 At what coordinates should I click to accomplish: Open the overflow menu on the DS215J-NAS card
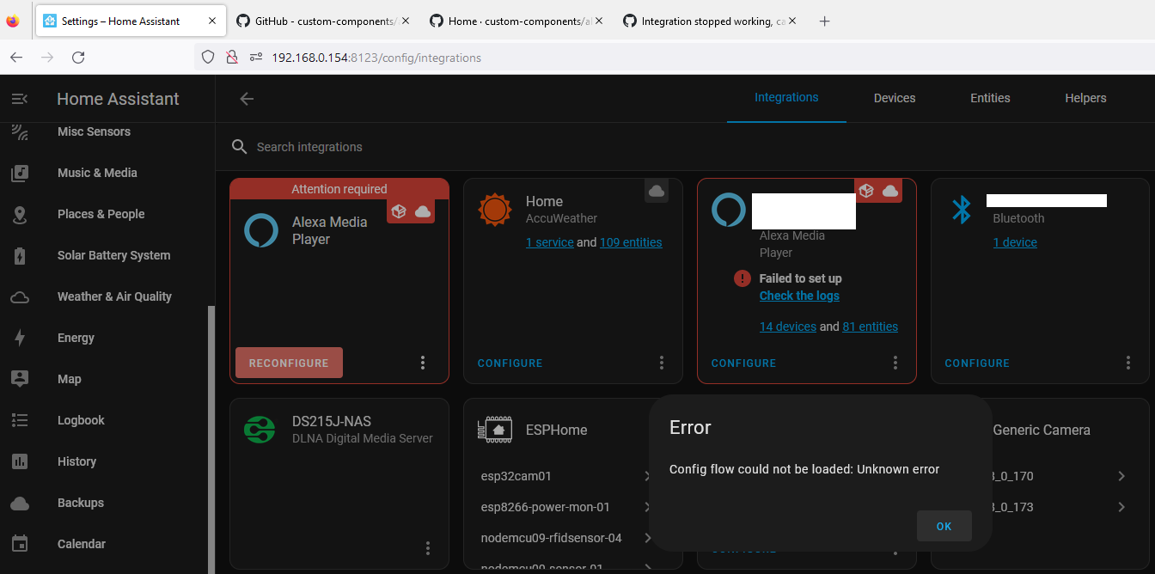pyautogui.click(x=427, y=547)
